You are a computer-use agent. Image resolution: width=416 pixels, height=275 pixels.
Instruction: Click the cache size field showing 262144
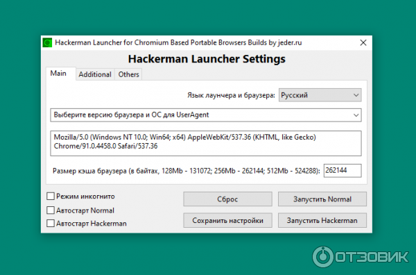[x=343, y=171]
